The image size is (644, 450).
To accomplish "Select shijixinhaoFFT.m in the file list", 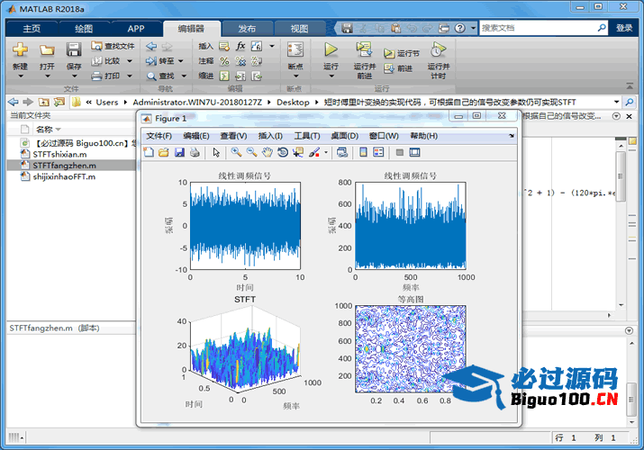I will 64,176.
